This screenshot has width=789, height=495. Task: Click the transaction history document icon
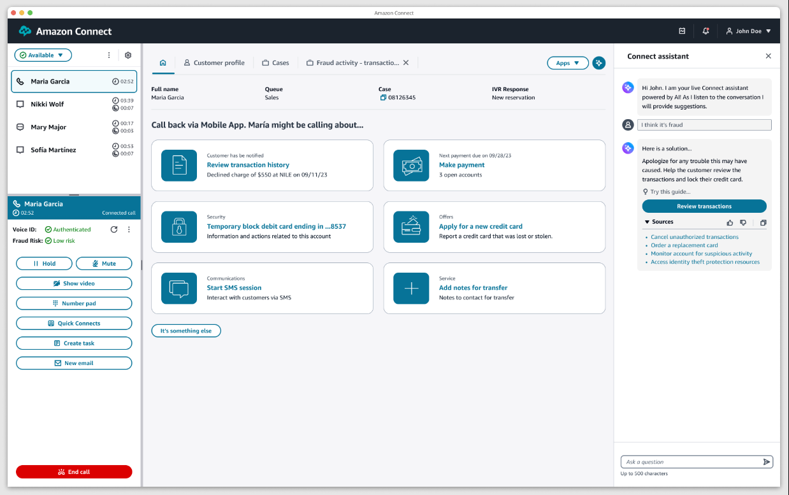pos(179,166)
